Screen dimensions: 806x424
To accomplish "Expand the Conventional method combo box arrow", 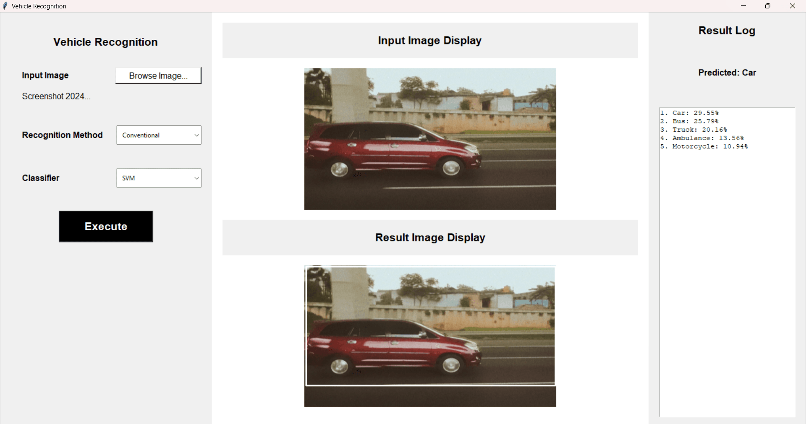I will (196, 135).
